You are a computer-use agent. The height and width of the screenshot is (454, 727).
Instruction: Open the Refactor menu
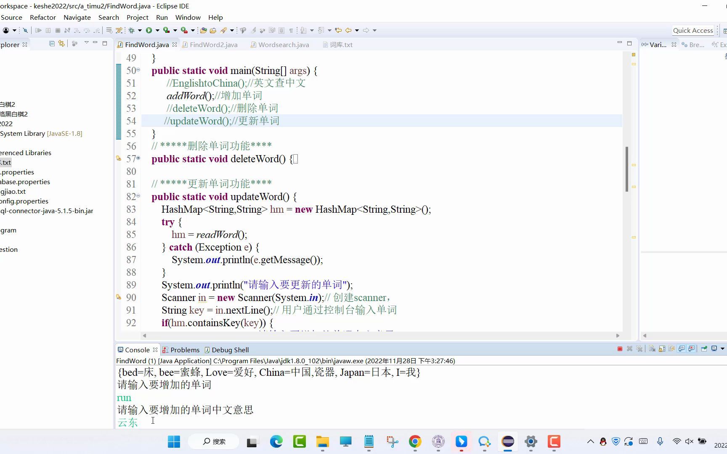click(x=43, y=18)
